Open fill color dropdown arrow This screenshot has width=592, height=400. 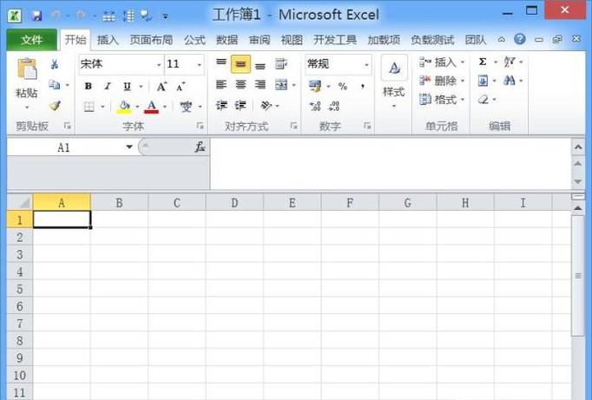pos(137,107)
